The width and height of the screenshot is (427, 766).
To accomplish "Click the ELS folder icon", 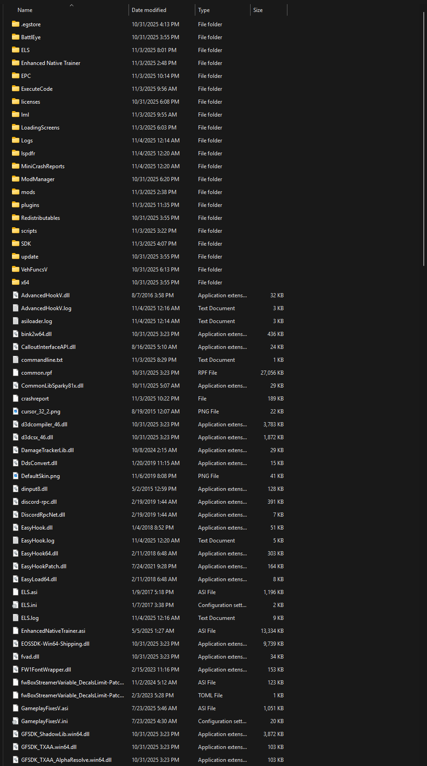I will [16, 50].
